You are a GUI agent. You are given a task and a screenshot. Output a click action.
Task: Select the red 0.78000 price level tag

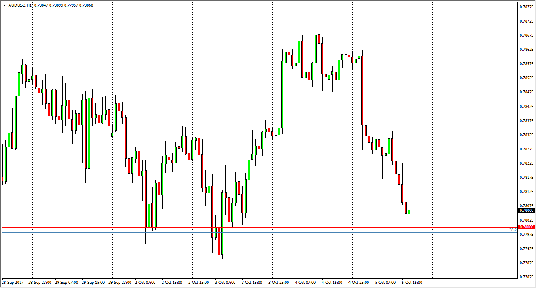(x=526, y=227)
